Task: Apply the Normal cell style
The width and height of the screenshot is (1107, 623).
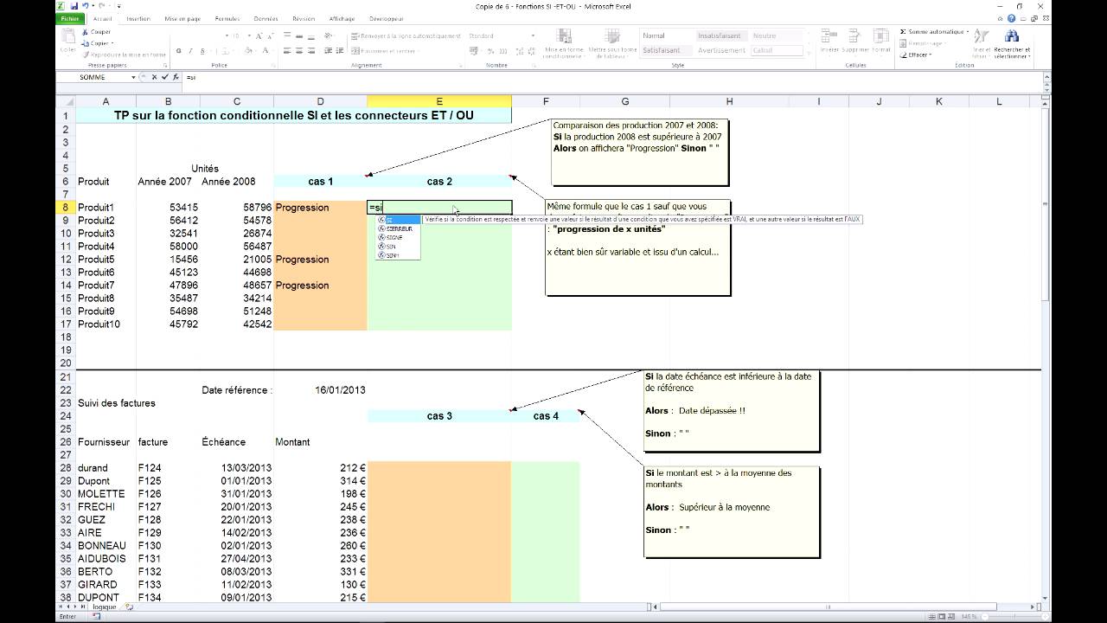Action: point(667,35)
